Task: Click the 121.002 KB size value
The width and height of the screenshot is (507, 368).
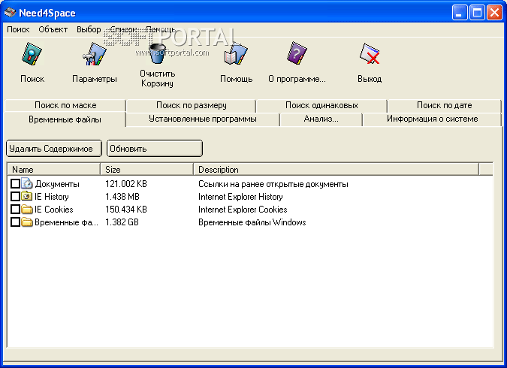Action: click(126, 184)
